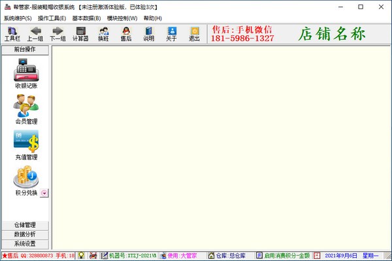Click the 店铺名称 shop name banner
The width and height of the screenshot is (392, 261).
(331, 34)
